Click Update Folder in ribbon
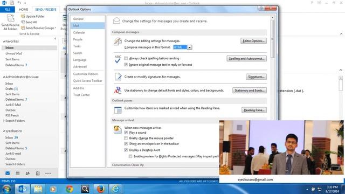 pyautogui.click(x=32, y=16)
